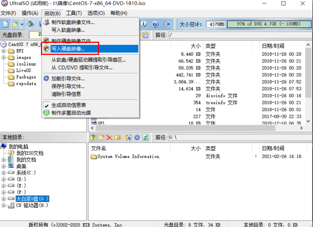Click the add files icon in local toolbar

[128, 137]
